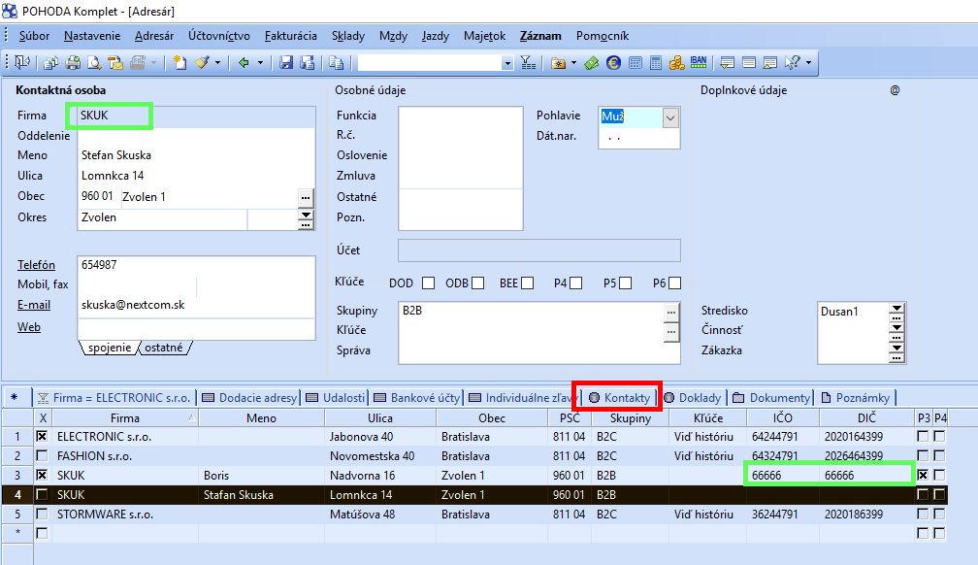Click the copy record pages icon
Screen dimensions: 978x565
[336, 62]
